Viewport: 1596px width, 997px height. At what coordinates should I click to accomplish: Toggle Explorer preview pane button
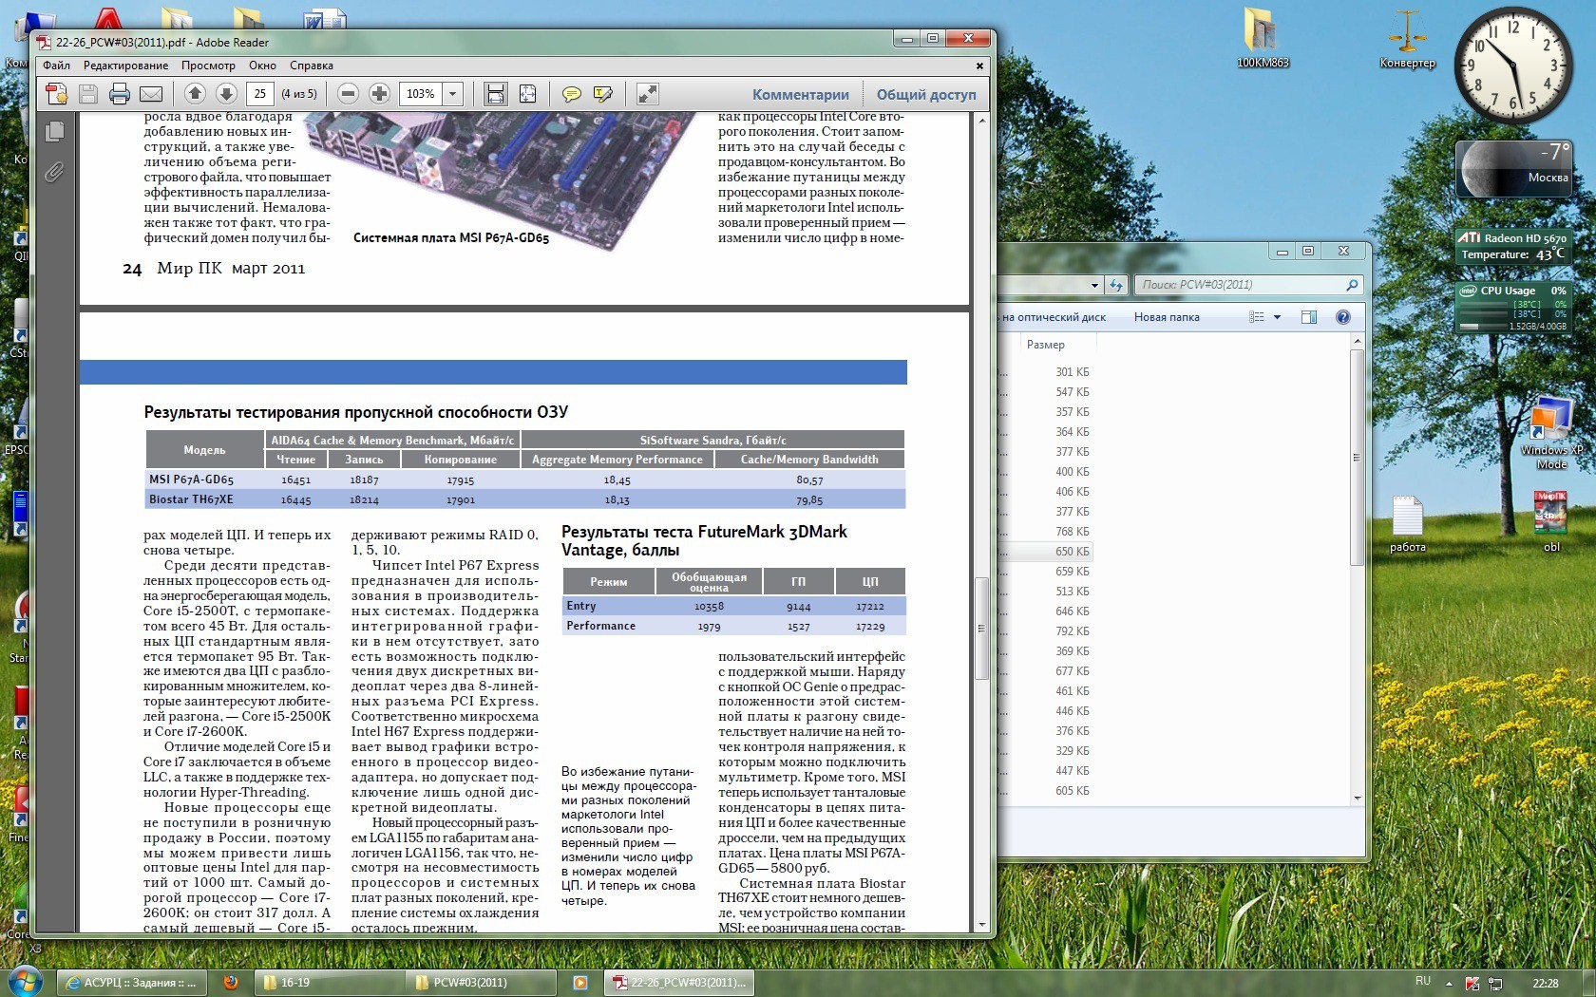coord(1309,317)
